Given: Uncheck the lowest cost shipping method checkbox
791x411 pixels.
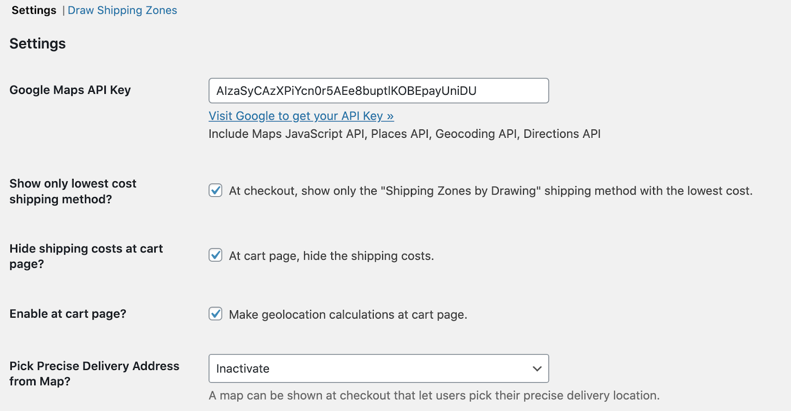Looking at the screenshot, I should pos(216,190).
